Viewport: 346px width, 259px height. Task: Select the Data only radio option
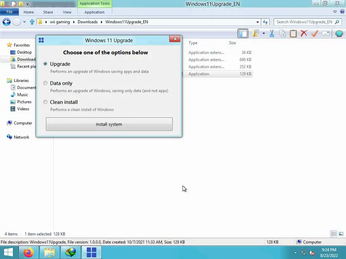click(x=45, y=83)
